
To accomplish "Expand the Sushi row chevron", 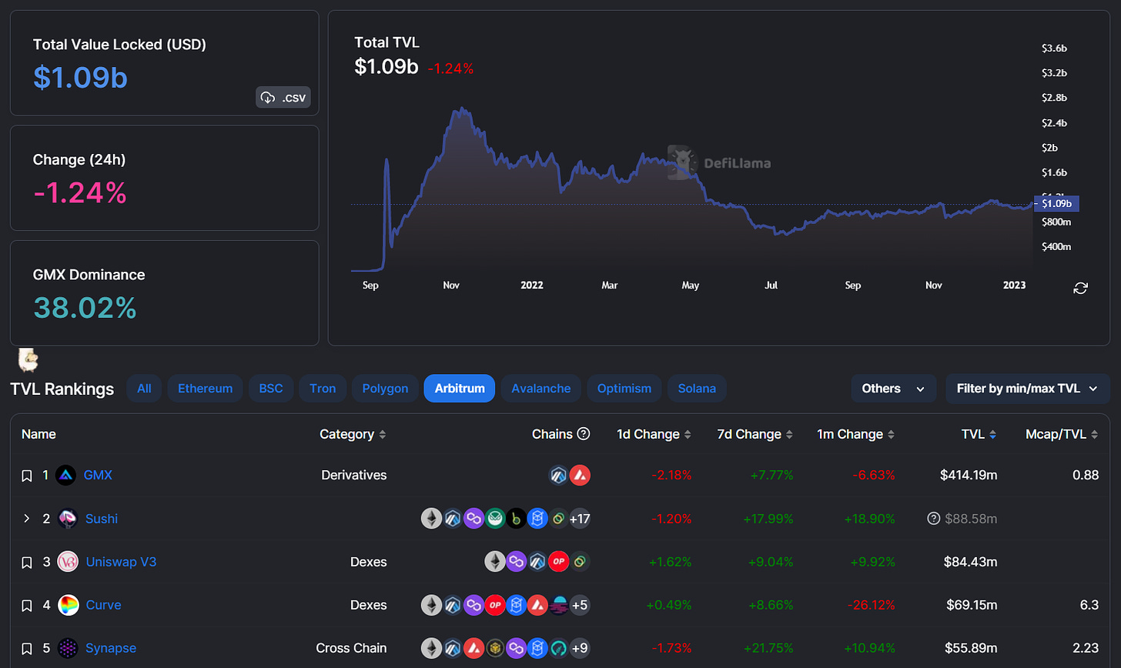I will [x=26, y=519].
